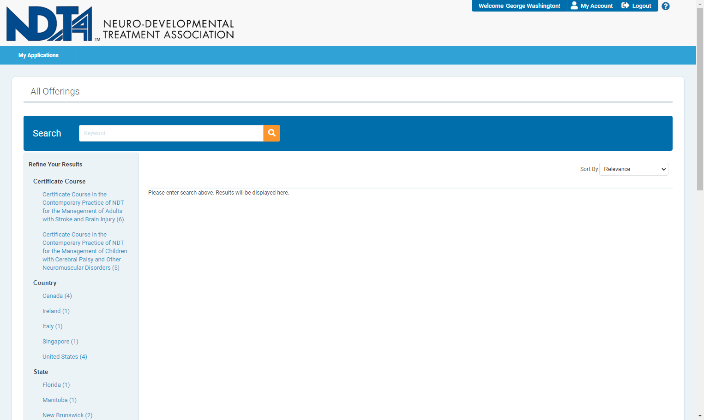The image size is (704, 420).
Task: Click the Neuro-Developmental Treatment Association title
Action: tap(168, 30)
